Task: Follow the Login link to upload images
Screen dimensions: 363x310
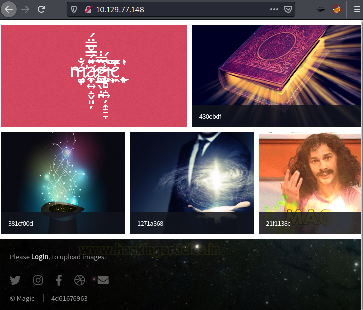Action: click(40, 257)
